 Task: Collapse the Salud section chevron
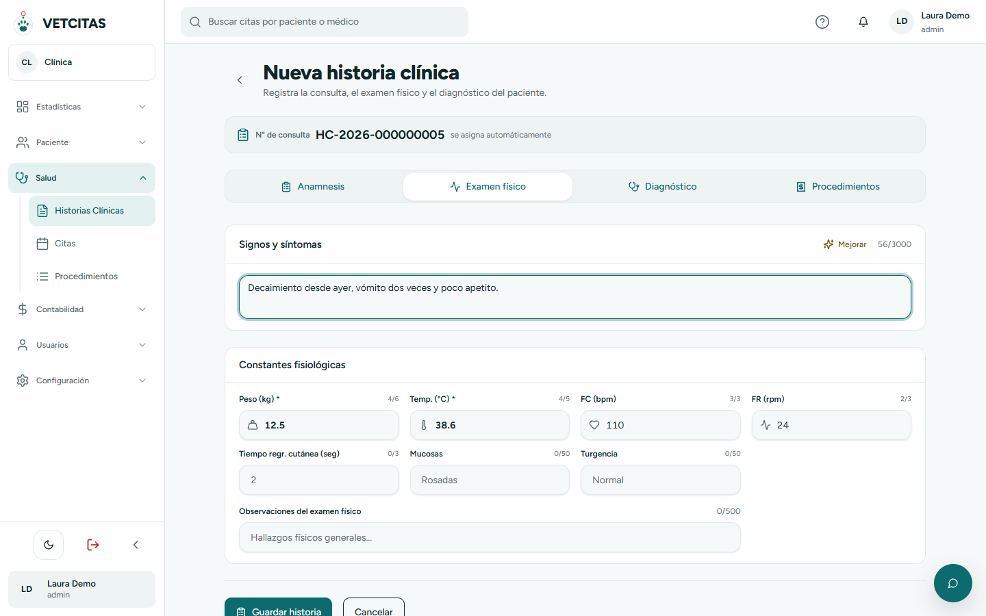tap(143, 178)
